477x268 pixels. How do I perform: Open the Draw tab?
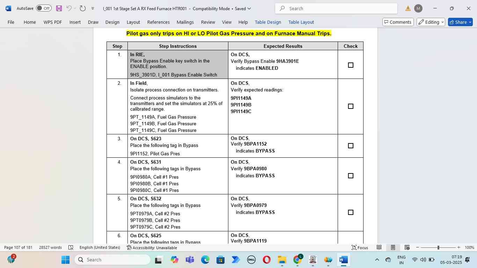(x=93, y=22)
